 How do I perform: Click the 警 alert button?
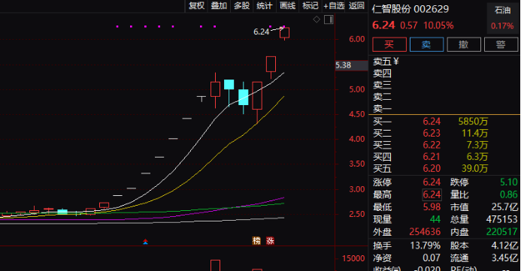point(501,44)
